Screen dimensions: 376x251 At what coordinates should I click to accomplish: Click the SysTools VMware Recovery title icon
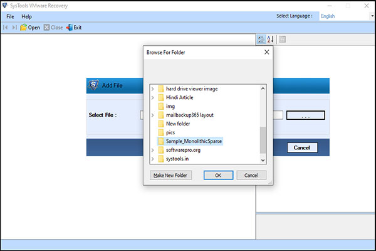pyautogui.click(x=5, y=5)
